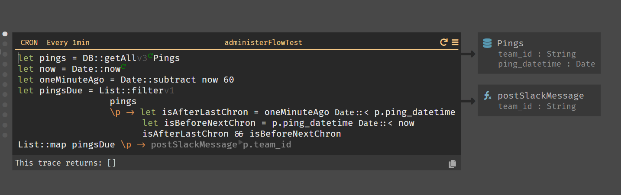Viewport: 621px width, 195px height.
Task: Click the administerFlowTest handler name
Action: pyautogui.click(x=263, y=43)
